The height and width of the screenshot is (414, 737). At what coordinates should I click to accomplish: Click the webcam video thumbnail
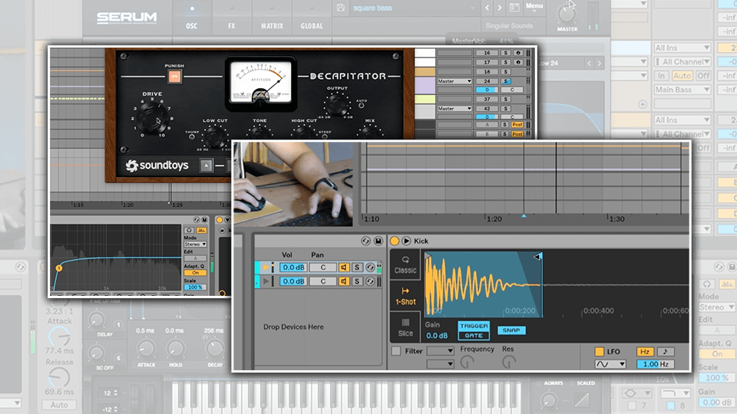pyautogui.click(x=293, y=184)
